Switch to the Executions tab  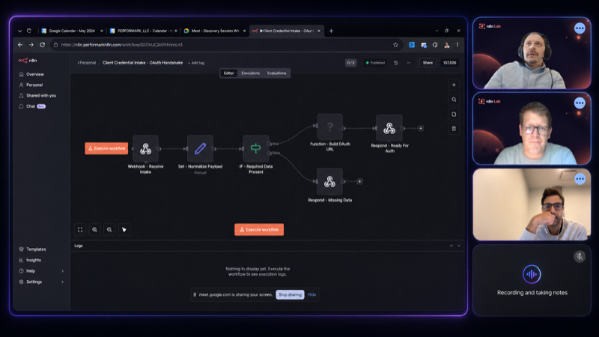point(250,73)
